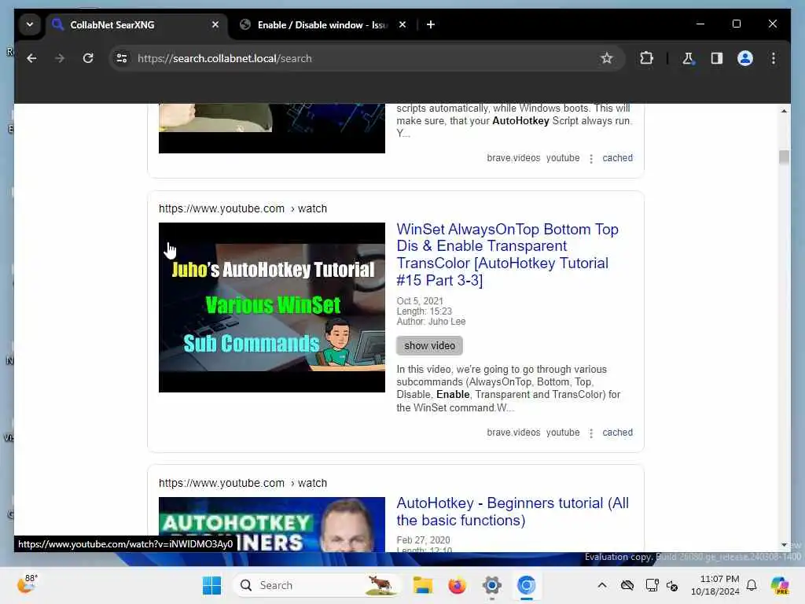Click the Beginners result's youtube.com watch URL

click(x=242, y=484)
